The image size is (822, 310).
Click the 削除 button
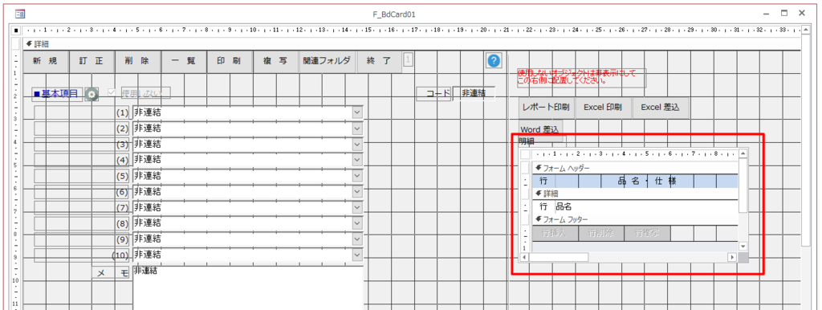point(137,61)
